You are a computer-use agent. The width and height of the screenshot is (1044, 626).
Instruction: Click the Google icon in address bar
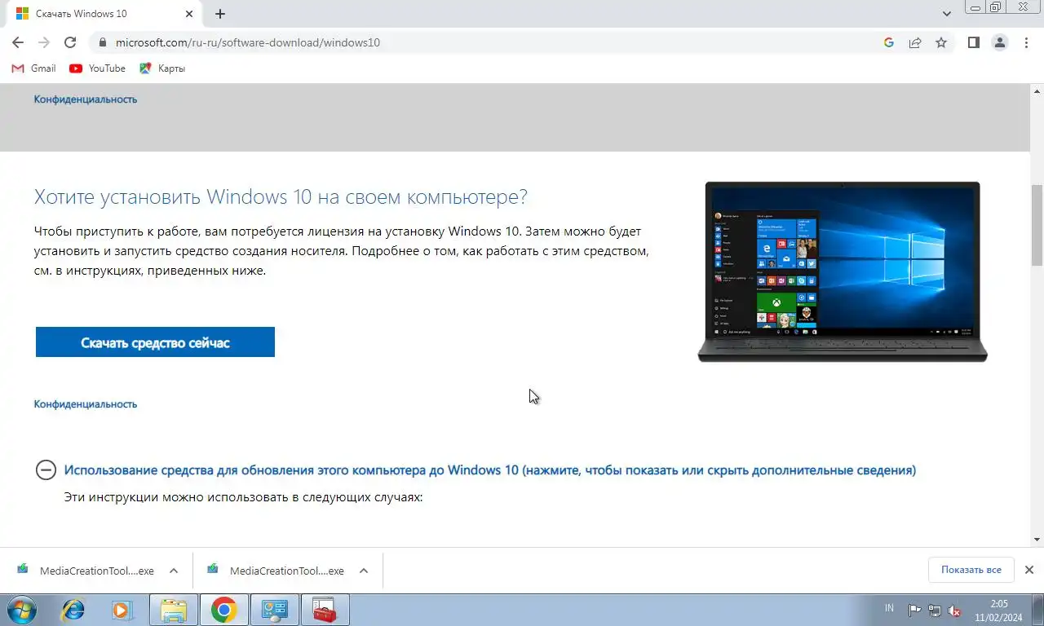[889, 42]
